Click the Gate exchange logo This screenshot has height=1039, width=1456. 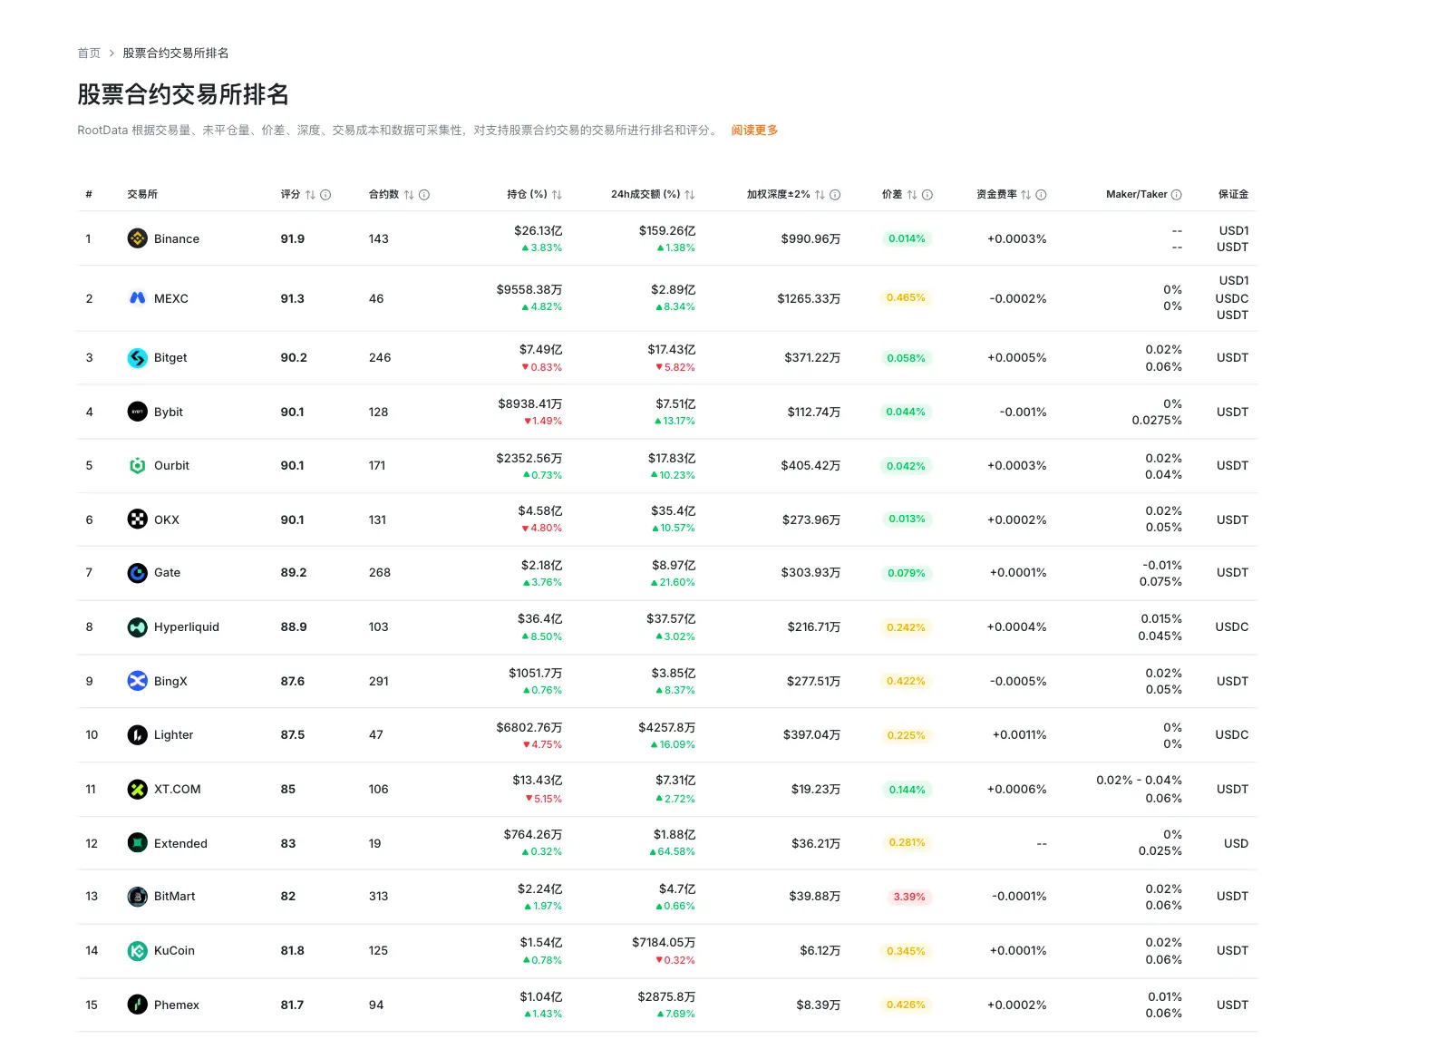(x=137, y=573)
